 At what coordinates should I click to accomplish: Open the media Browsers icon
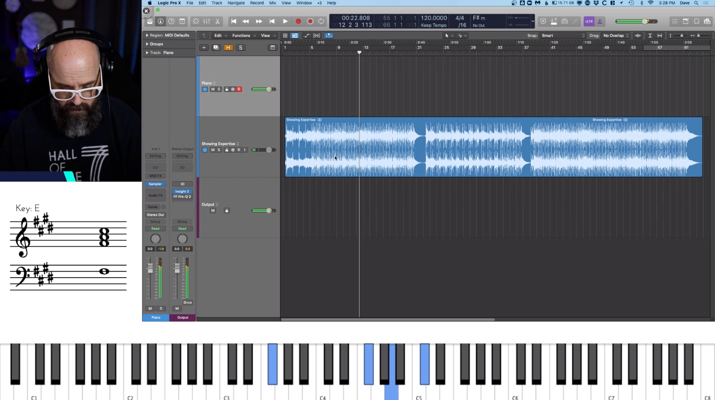pos(707,21)
